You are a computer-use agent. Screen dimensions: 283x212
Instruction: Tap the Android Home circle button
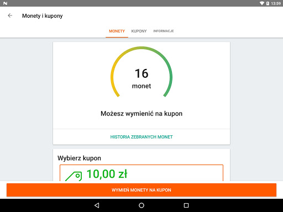click(x=141, y=205)
